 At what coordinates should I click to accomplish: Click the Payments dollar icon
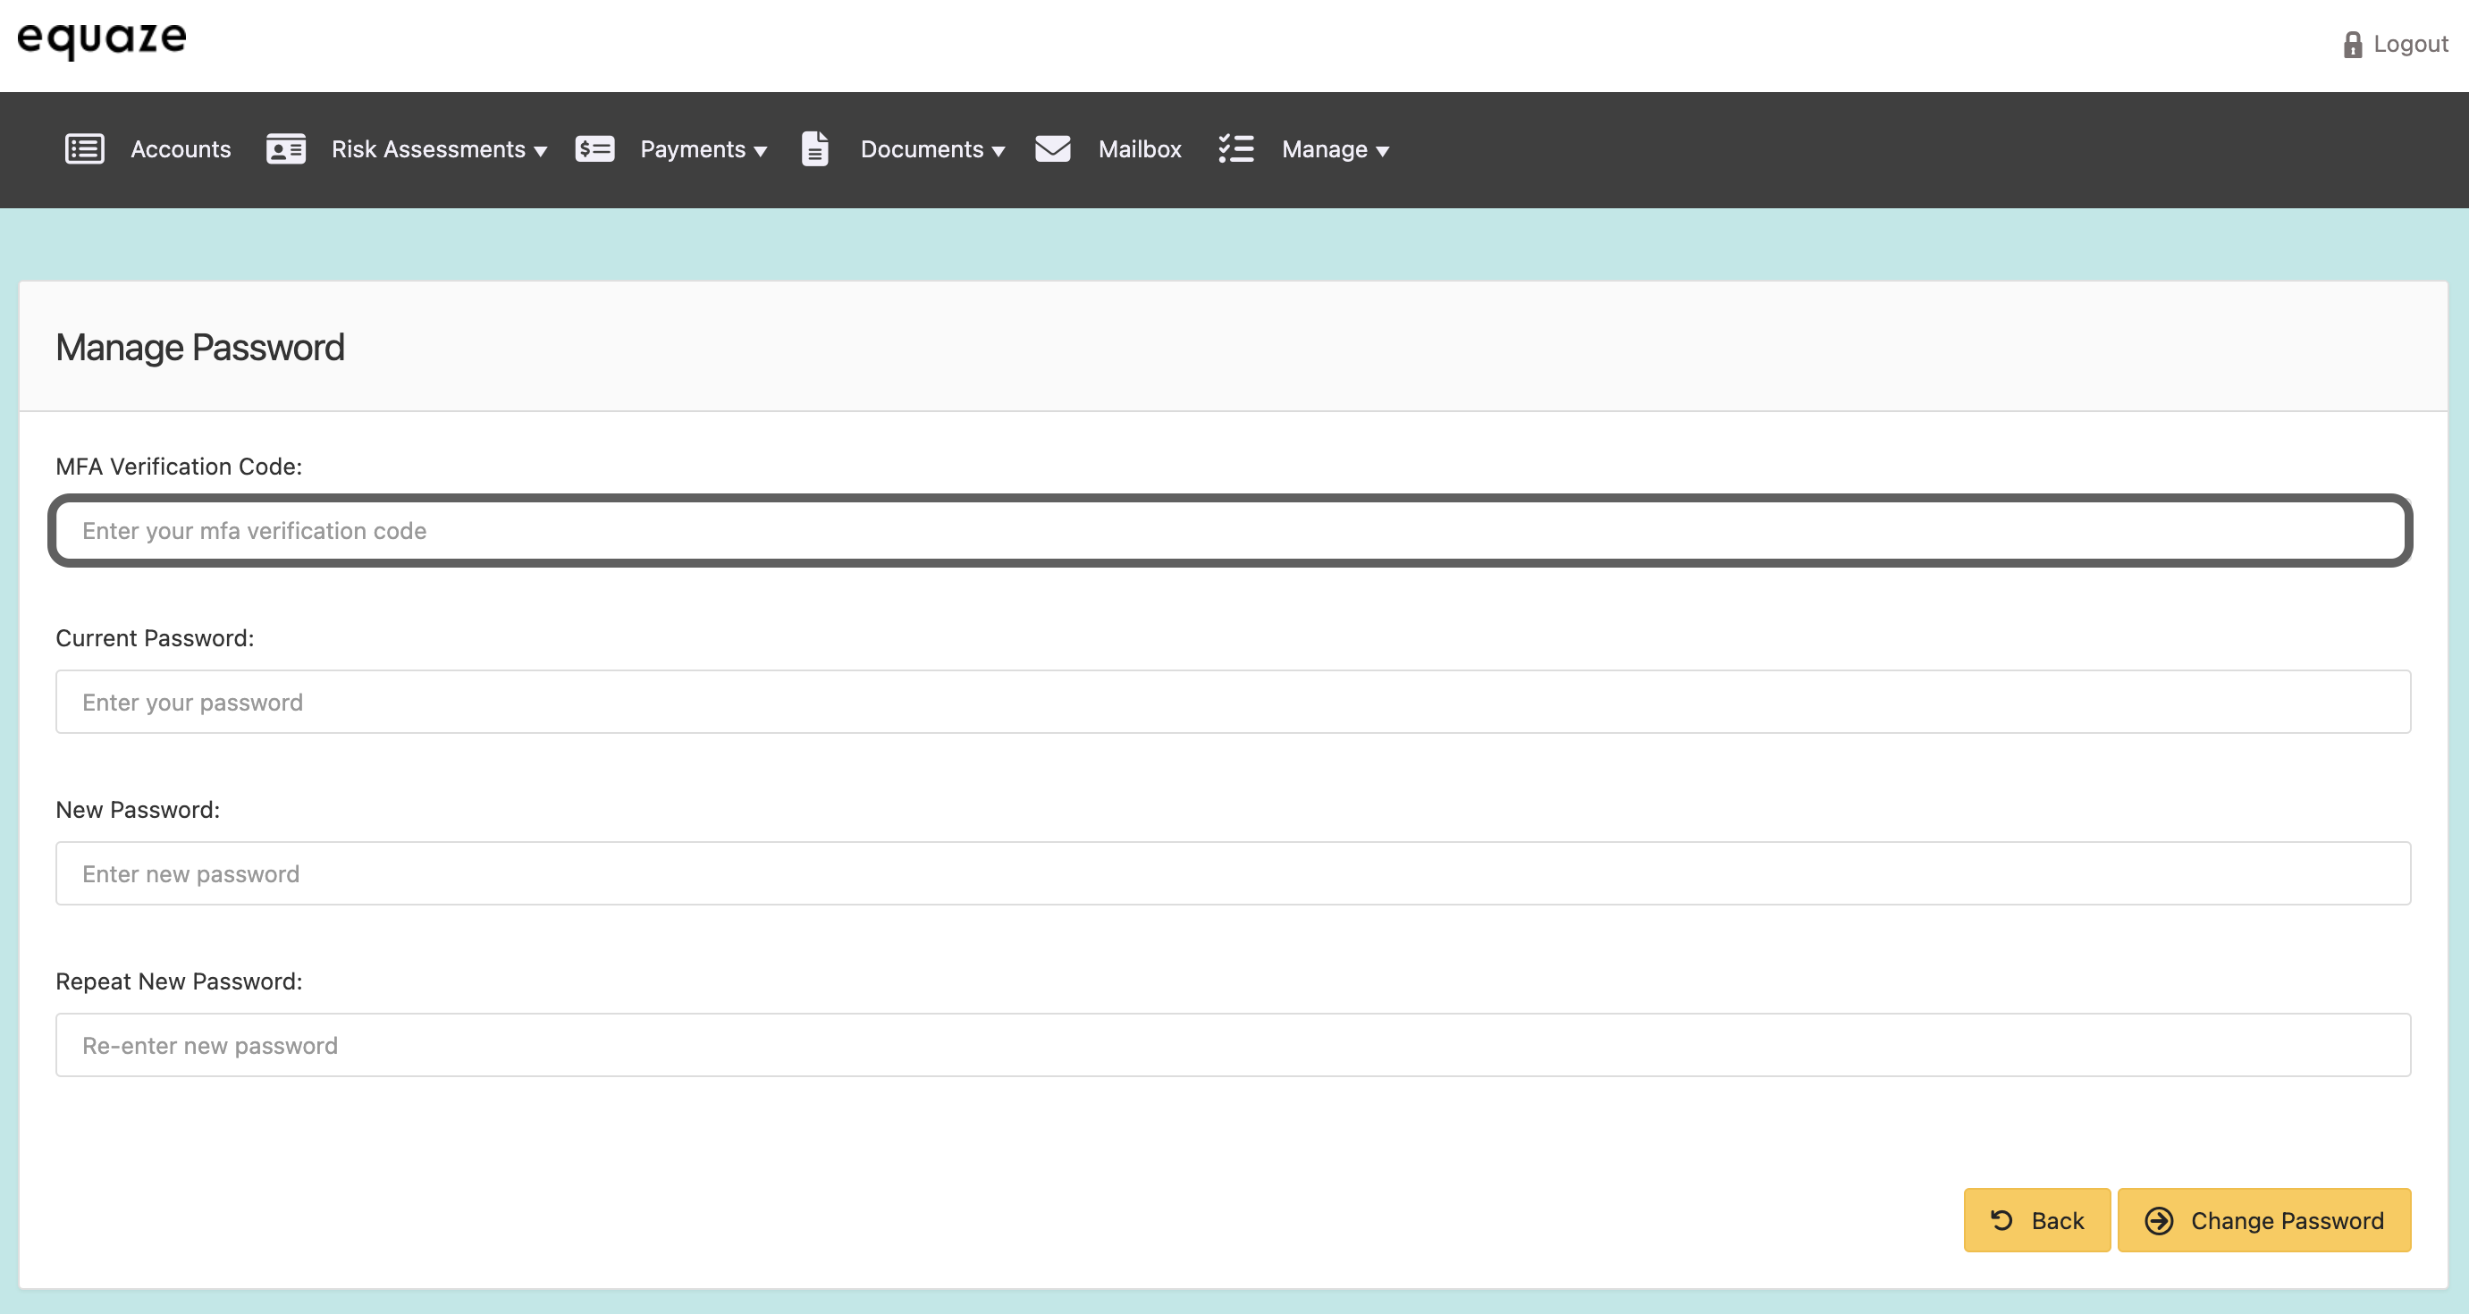click(x=594, y=149)
